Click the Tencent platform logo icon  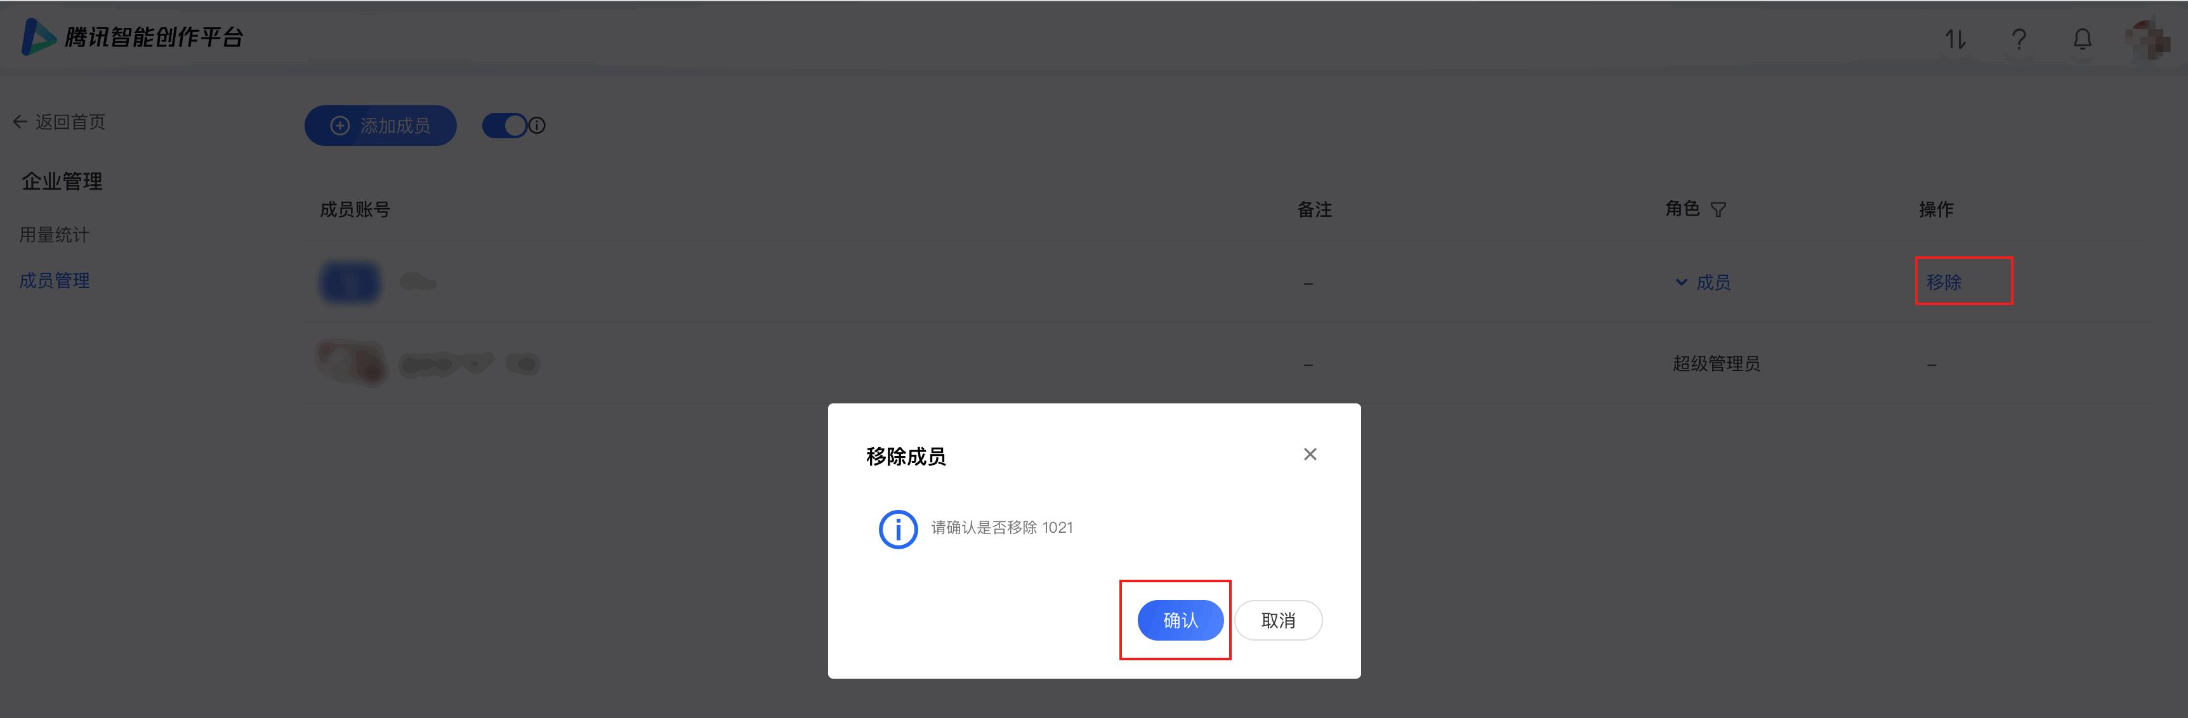(x=38, y=37)
